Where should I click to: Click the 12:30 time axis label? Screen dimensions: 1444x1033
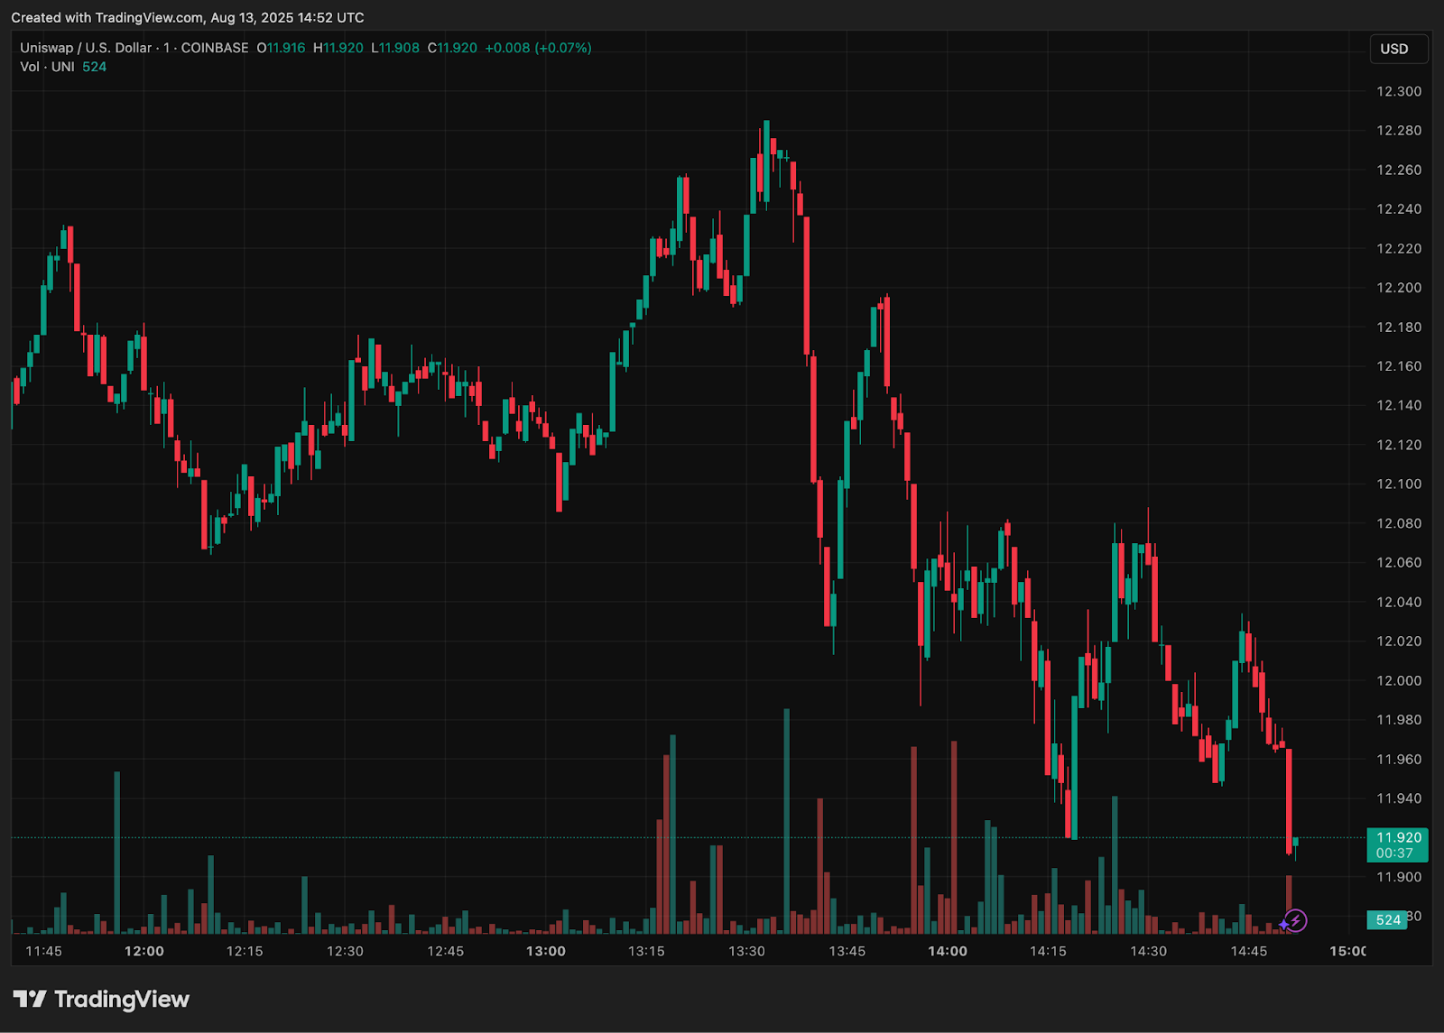[x=345, y=951]
